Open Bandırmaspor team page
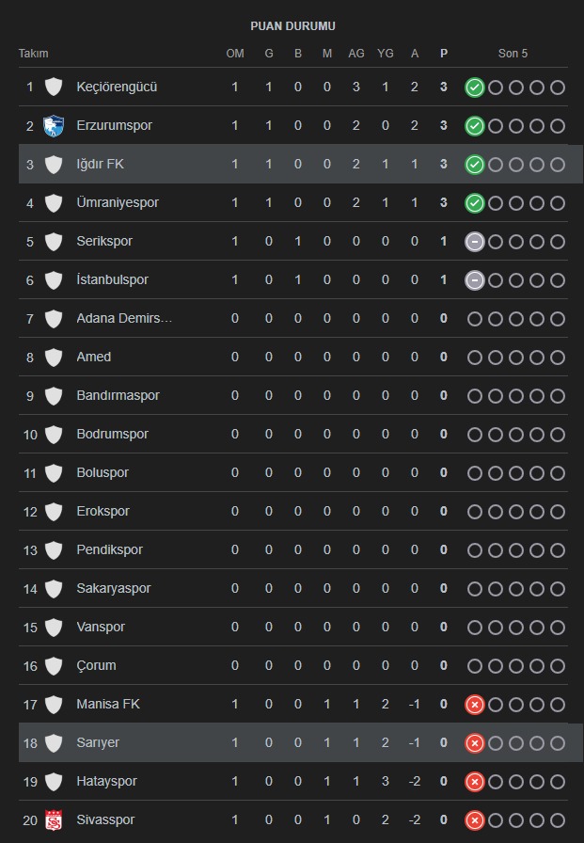The width and height of the screenshot is (584, 843). pyautogui.click(x=118, y=396)
